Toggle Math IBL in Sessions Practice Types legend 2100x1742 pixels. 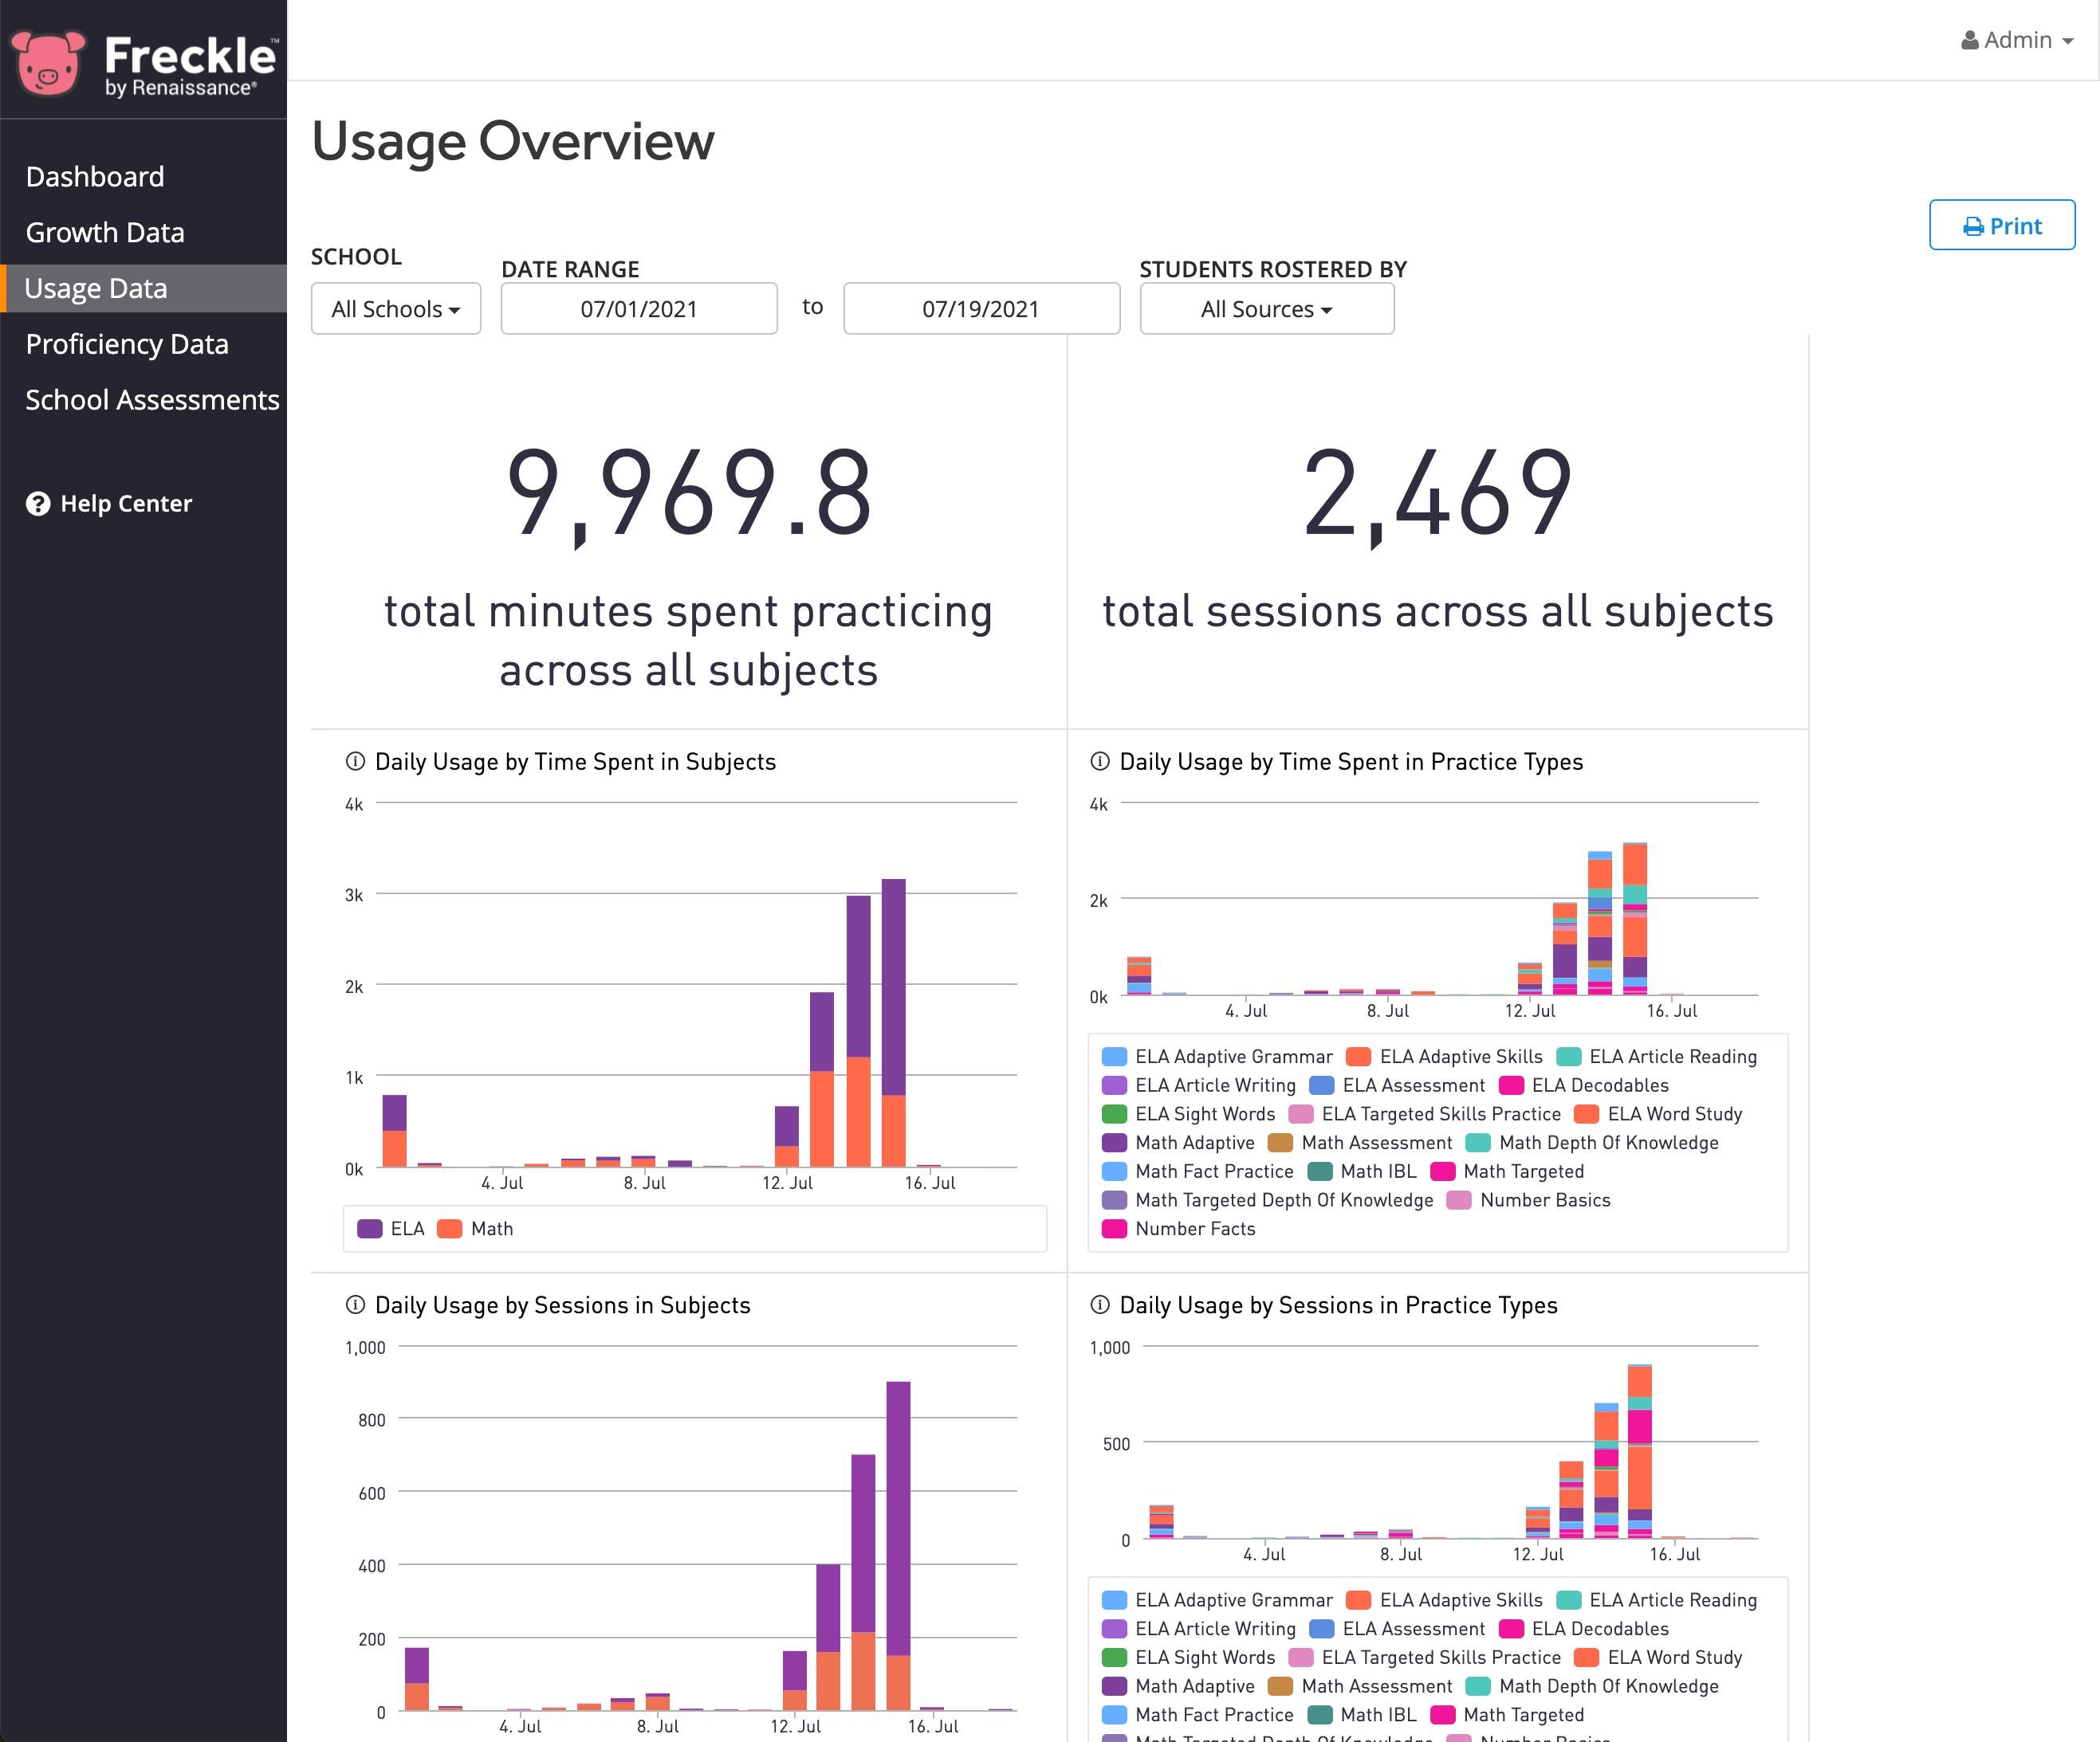pos(1362,1715)
